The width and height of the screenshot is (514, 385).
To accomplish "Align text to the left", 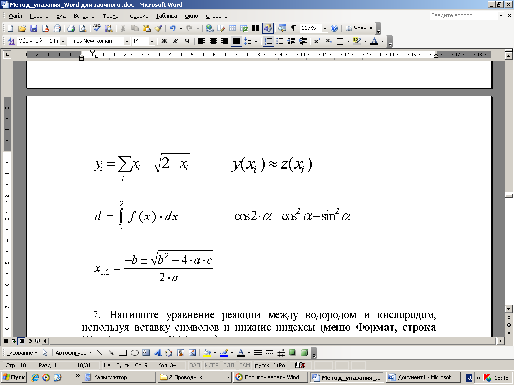I will pos(202,41).
